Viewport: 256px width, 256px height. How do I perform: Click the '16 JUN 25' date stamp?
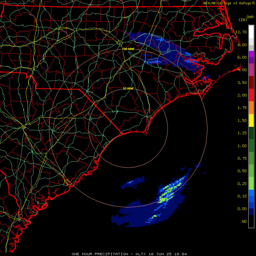coord(160,254)
